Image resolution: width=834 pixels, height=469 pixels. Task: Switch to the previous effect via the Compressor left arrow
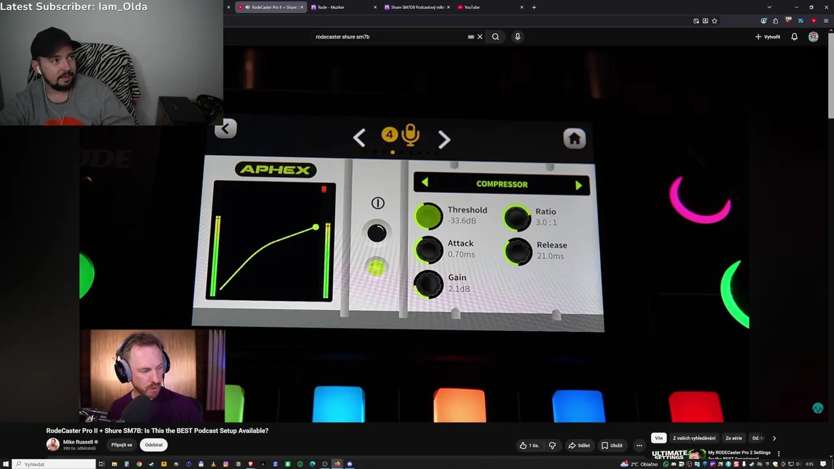pos(425,184)
